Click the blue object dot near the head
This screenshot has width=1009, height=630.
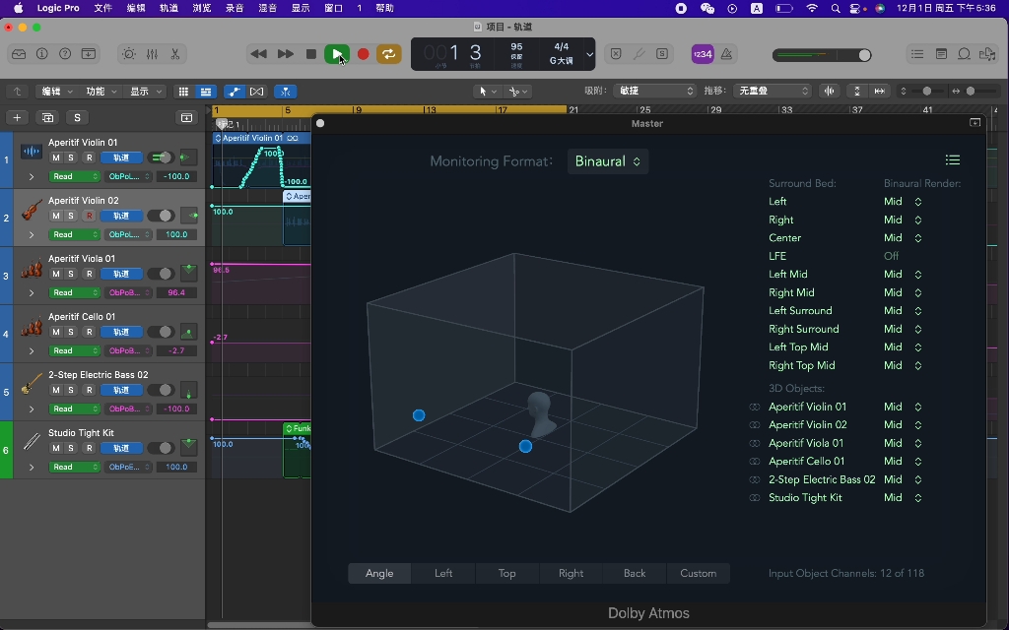[525, 446]
